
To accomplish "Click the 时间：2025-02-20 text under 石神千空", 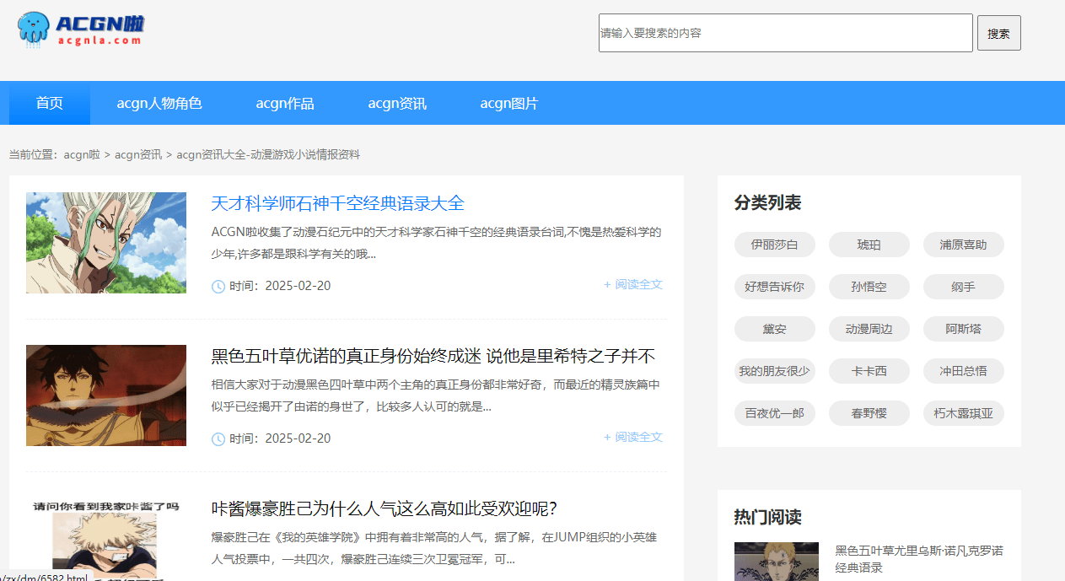I will [x=280, y=286].
